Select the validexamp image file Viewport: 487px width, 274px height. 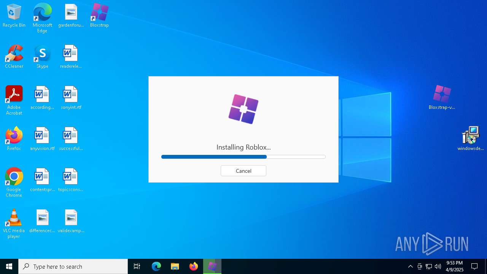point(71,221)
